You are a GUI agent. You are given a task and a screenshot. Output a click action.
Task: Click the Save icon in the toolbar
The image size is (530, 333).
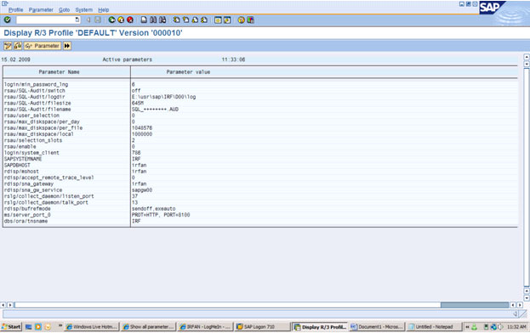pos(98,20)
